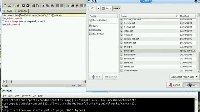200x112 pixels.
Task: Select the file table.pdf
Action: coord(158,63)
